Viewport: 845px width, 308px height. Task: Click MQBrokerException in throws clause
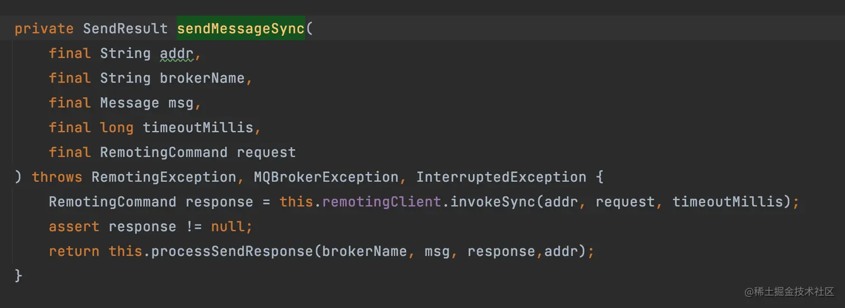pos(326,177)
